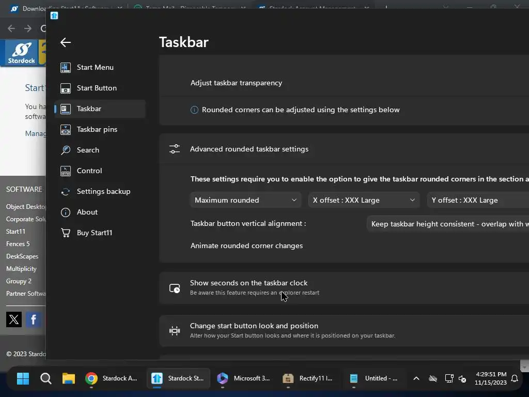529x397 pixels.
Task: Open File Explorer from the taskbar
Action: [69, 378]
